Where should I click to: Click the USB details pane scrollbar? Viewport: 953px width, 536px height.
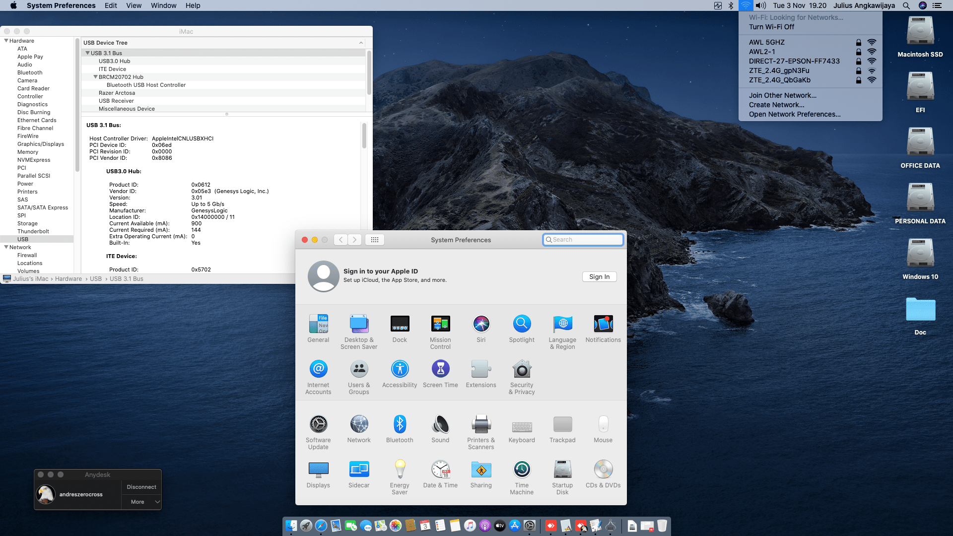(x=364, y=135)
